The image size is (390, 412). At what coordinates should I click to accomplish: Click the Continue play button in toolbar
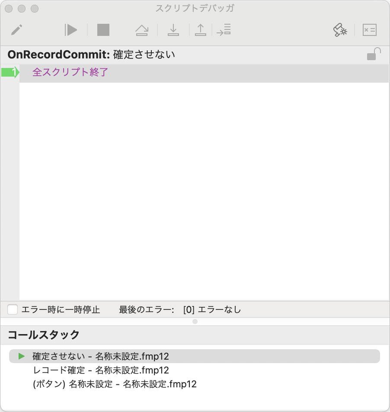click(70, 30)
